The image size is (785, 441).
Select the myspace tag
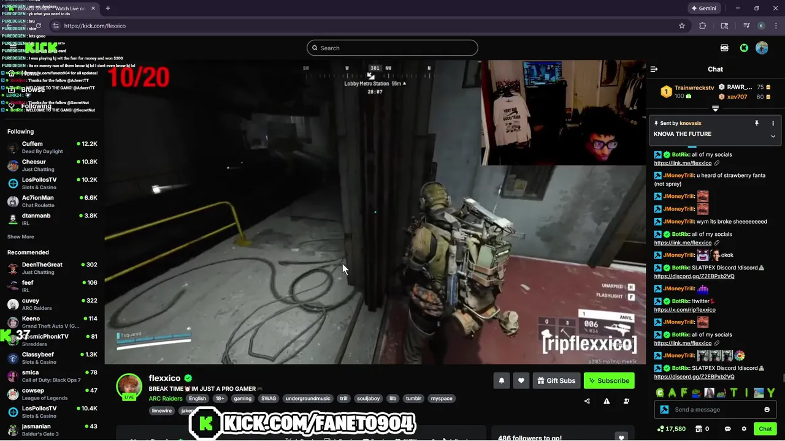tap(442, 399)
